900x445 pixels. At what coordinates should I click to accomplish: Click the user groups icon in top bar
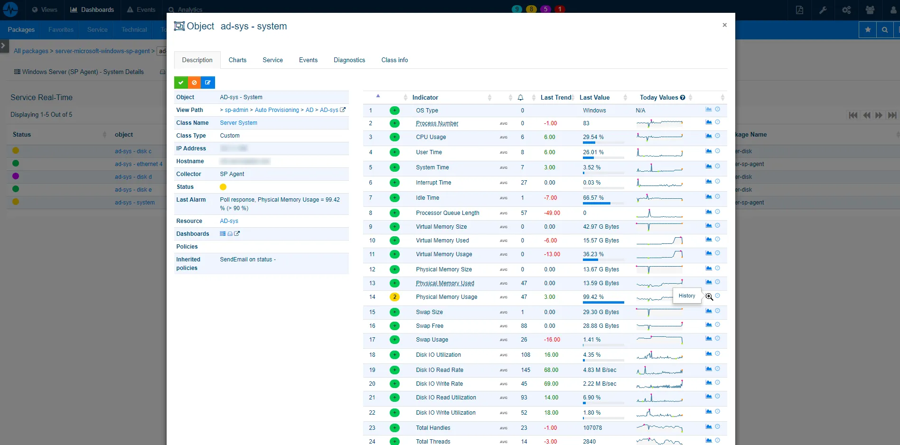pyautogui.click(x=869, y=9)
